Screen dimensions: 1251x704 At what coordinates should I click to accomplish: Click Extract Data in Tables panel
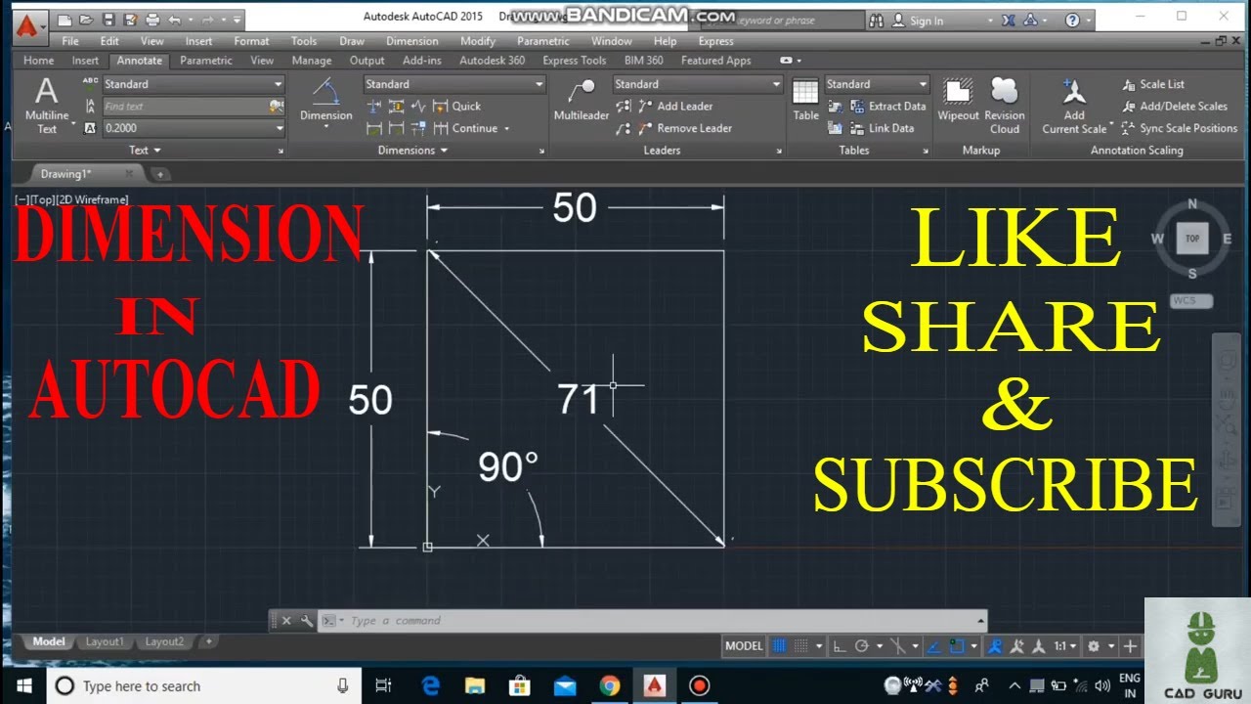click(x=887, y=106)
